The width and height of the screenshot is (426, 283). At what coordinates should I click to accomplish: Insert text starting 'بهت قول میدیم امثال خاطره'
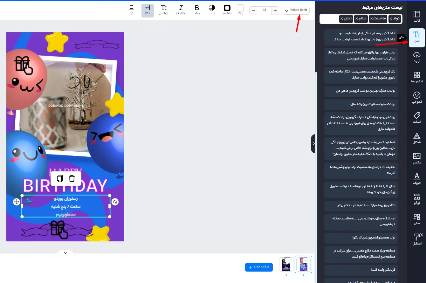coord(361,123)
